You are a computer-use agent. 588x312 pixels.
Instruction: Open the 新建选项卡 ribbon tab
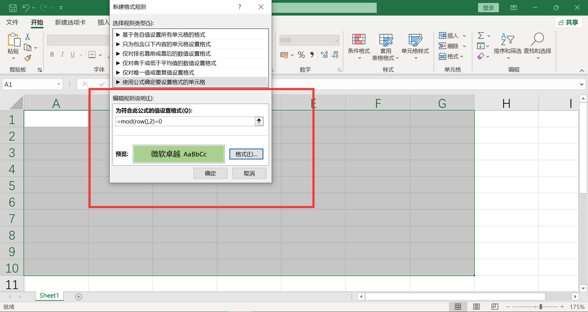[70, 22]
